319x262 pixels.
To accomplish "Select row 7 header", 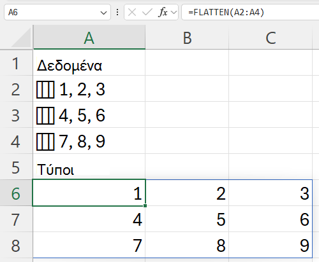I will click(x=16, y=219).
